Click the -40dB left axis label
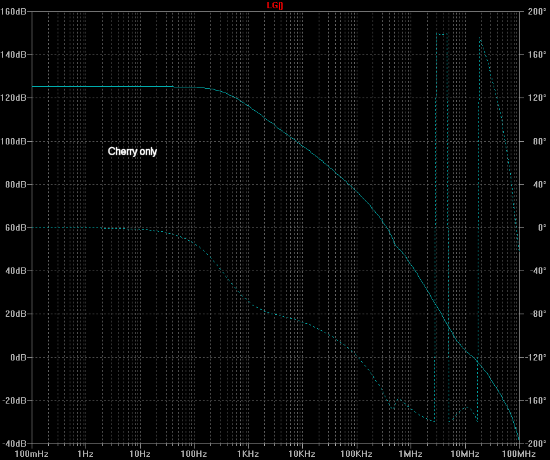The image size is (550, 460). pyautogui.click(x=15, y=444)
